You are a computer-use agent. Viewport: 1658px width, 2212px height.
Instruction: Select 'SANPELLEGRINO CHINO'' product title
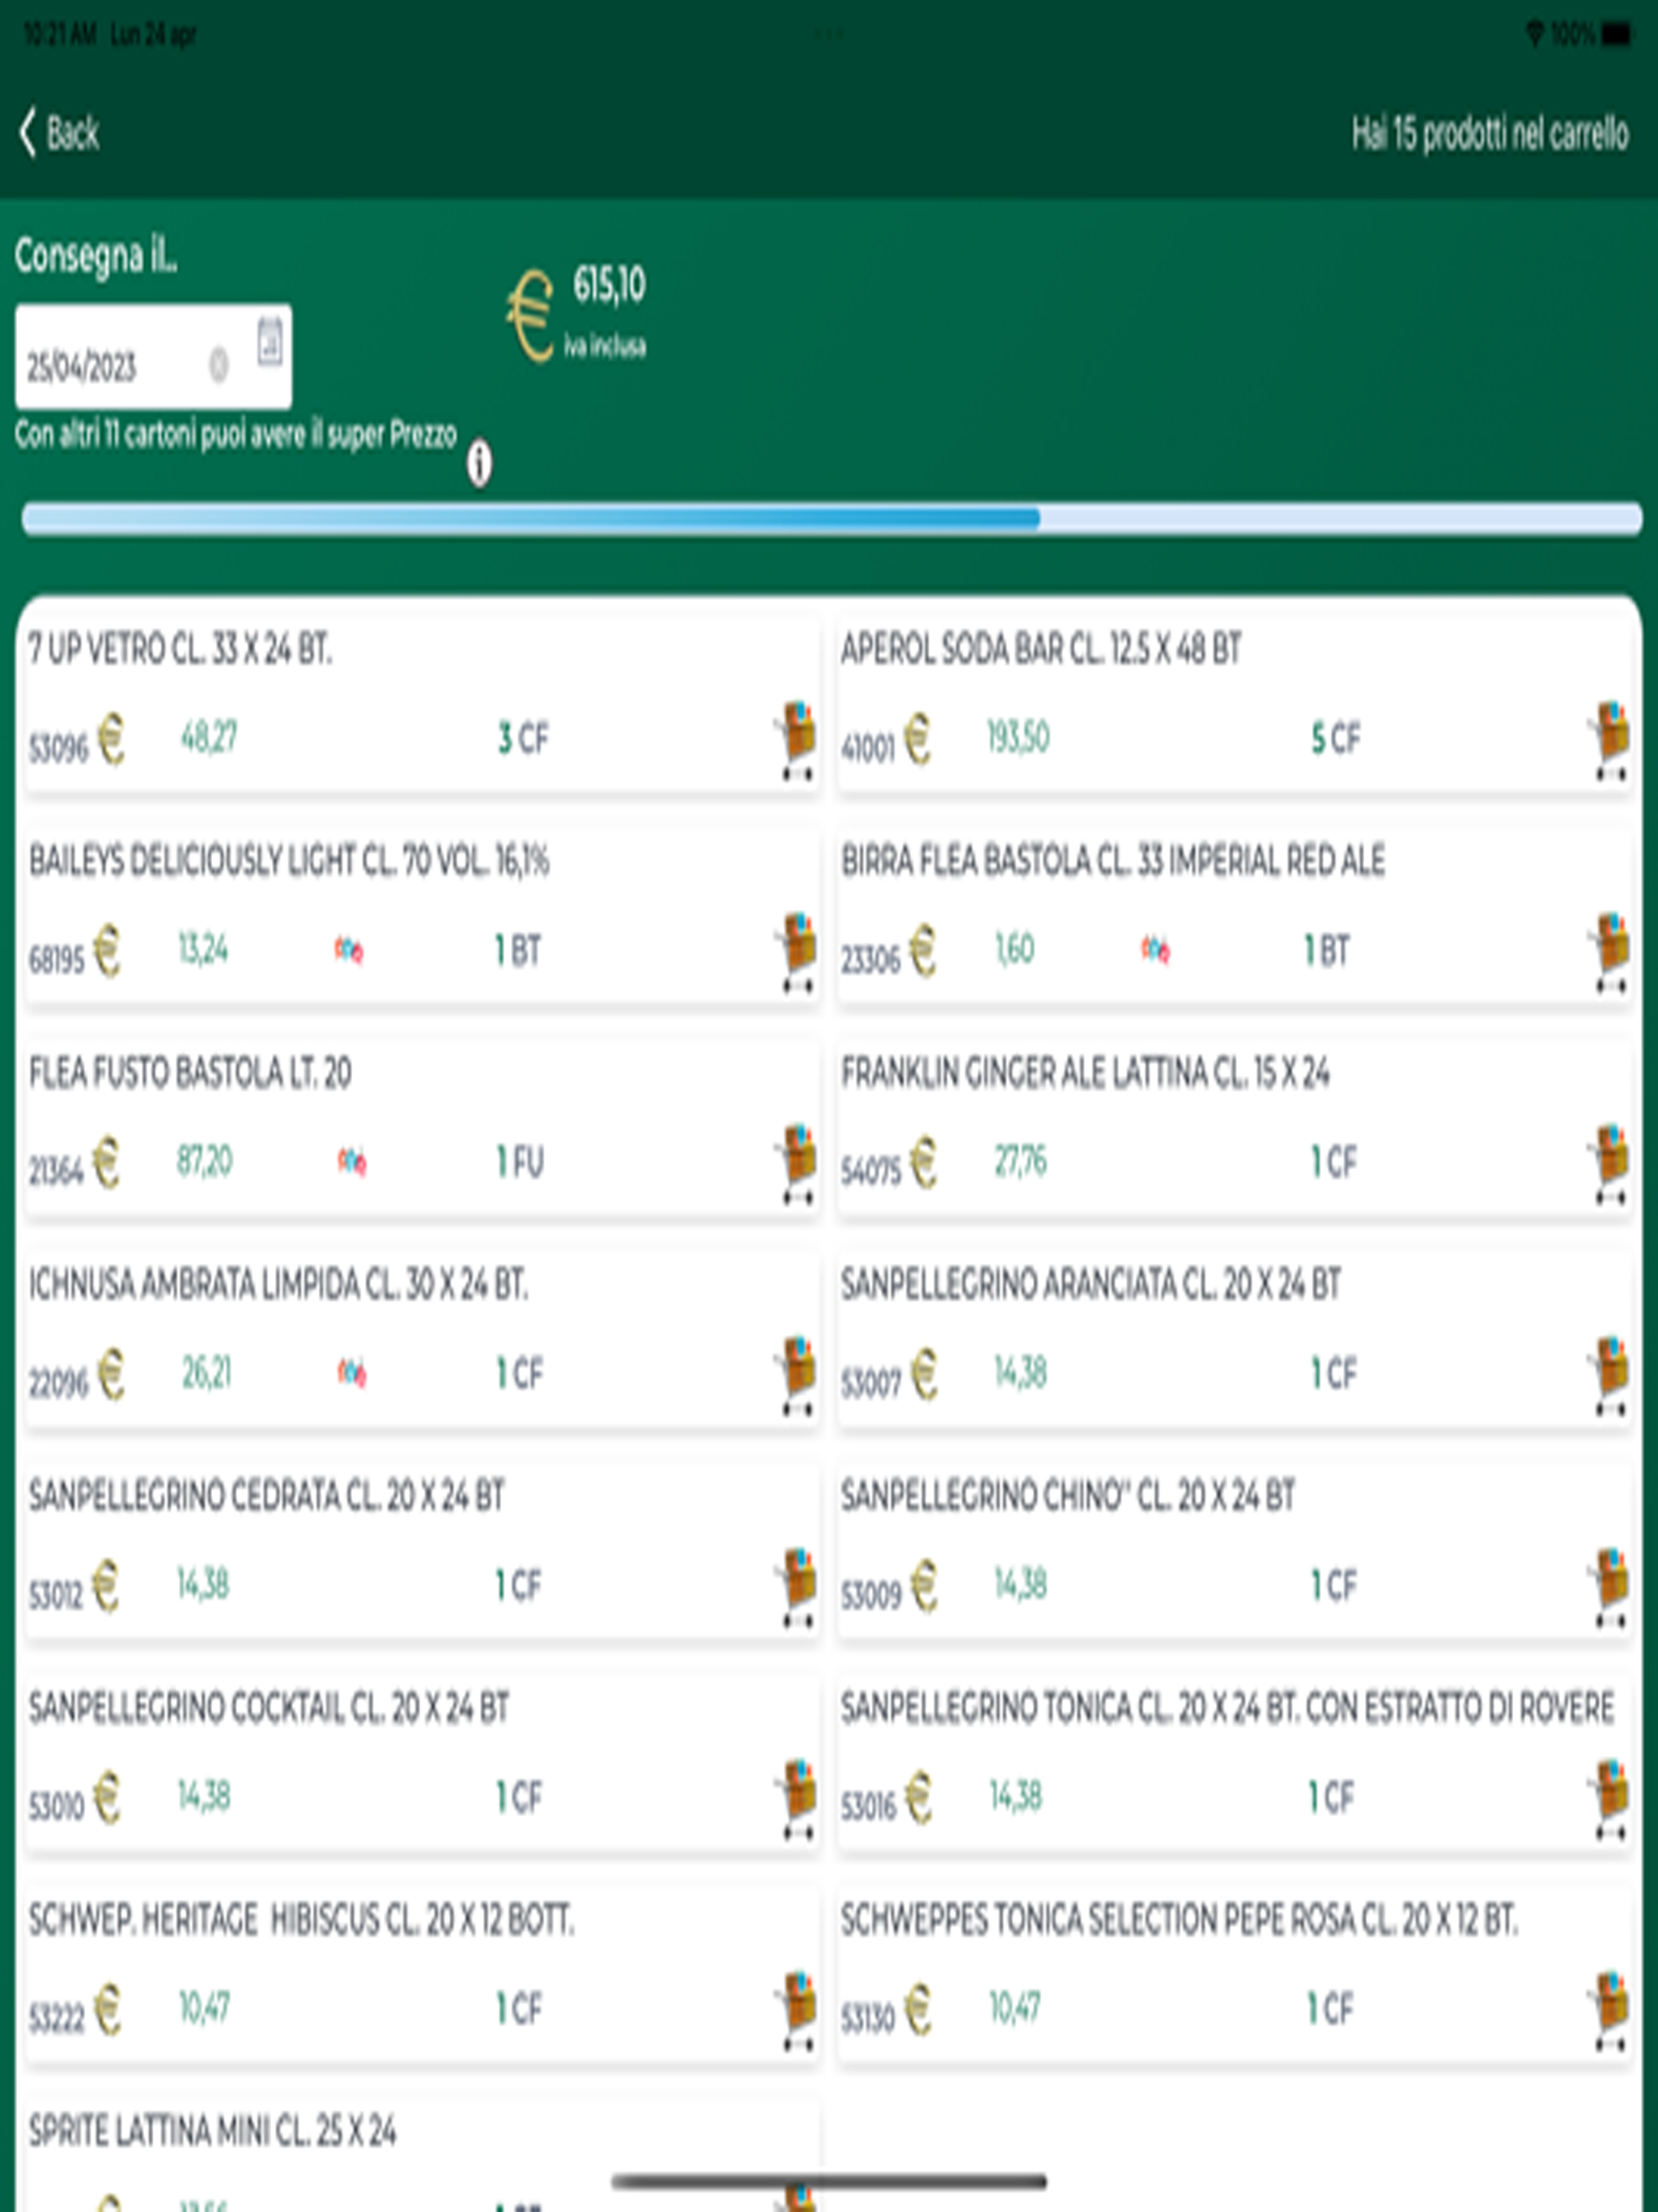(x=1067, y=1497)
